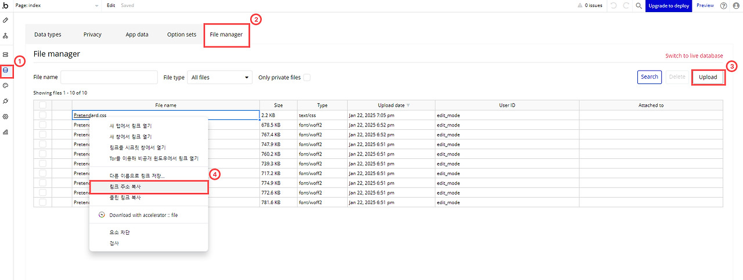Focus the File name search input
This screenshot has height=280, width=743.
(109, 77)
